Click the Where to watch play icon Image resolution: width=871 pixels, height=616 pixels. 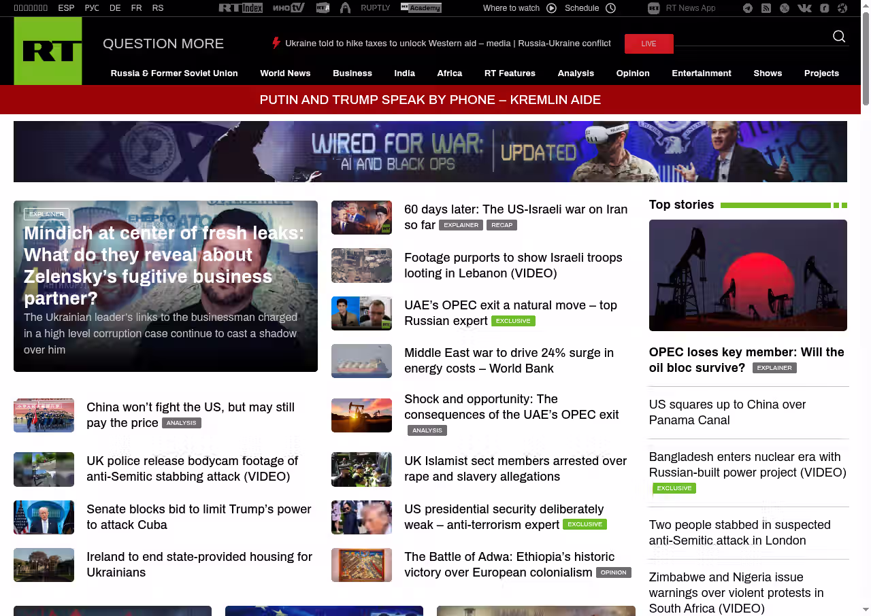coord(551,8)
